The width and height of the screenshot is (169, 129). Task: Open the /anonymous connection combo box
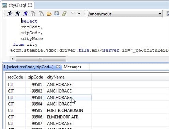(125, 14)
